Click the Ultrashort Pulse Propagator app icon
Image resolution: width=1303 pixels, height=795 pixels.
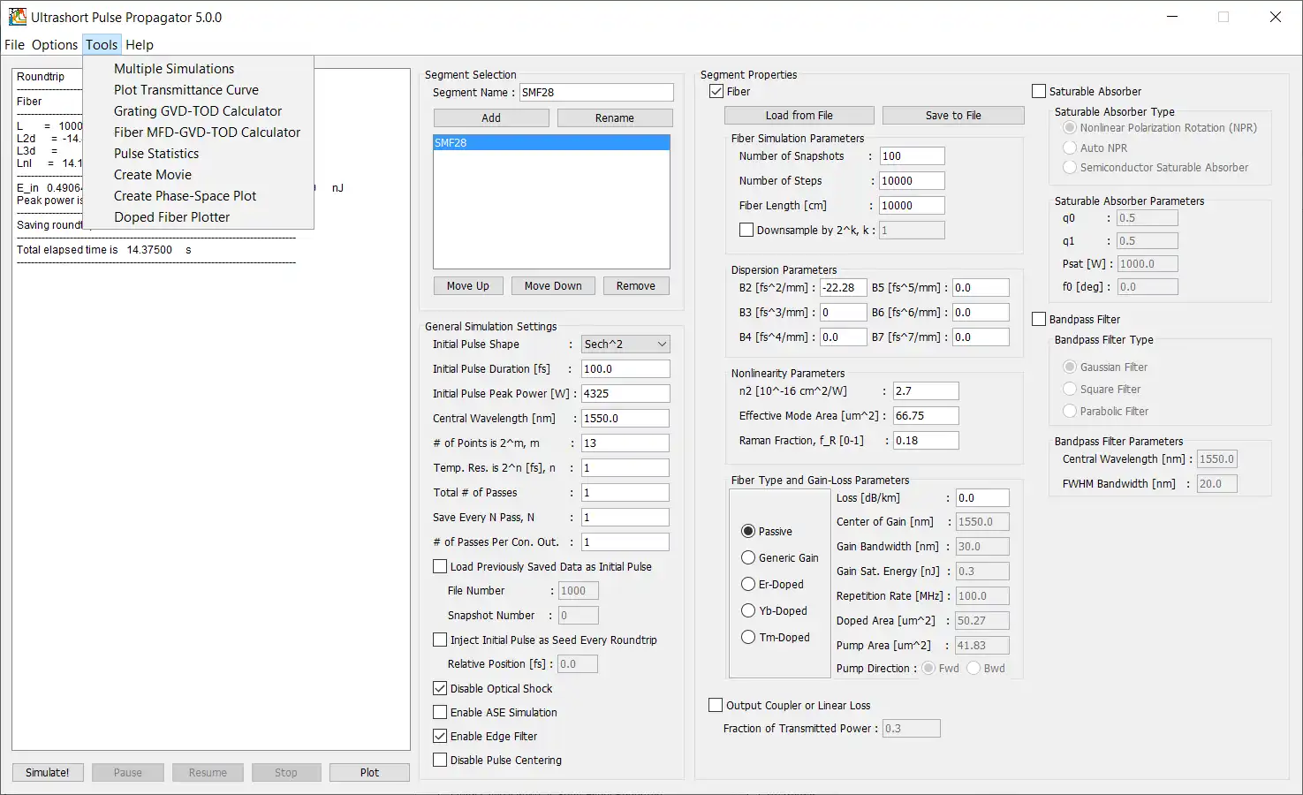click(x=17, y=17)
